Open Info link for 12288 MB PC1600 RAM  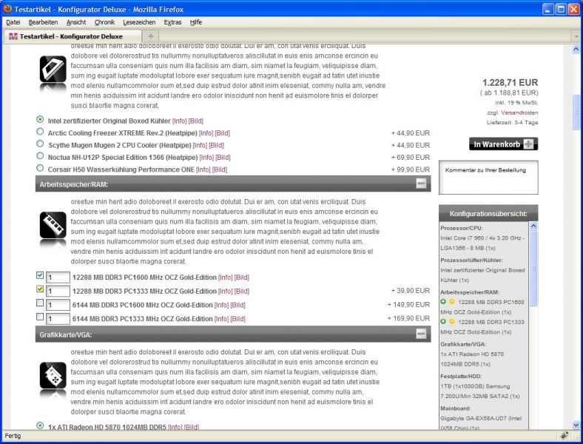click(x=226, y=277)
